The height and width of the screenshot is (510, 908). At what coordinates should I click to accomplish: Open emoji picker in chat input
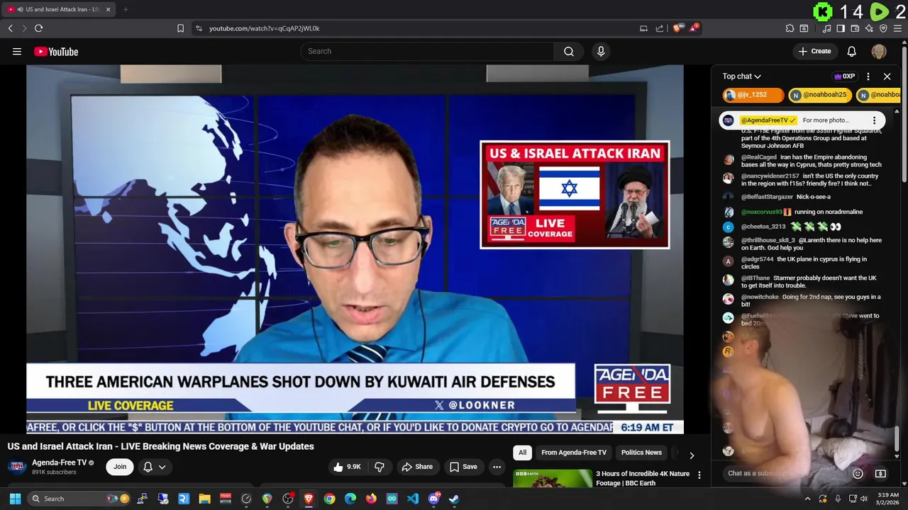pos(858,473)
